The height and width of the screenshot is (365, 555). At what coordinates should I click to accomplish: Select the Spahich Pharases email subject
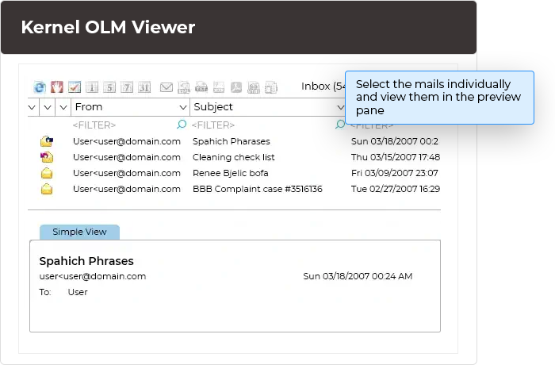tap(232, 141)
